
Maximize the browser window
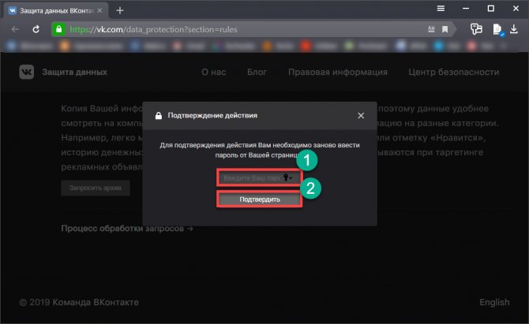pyautogui.click(x=491, y=9)
